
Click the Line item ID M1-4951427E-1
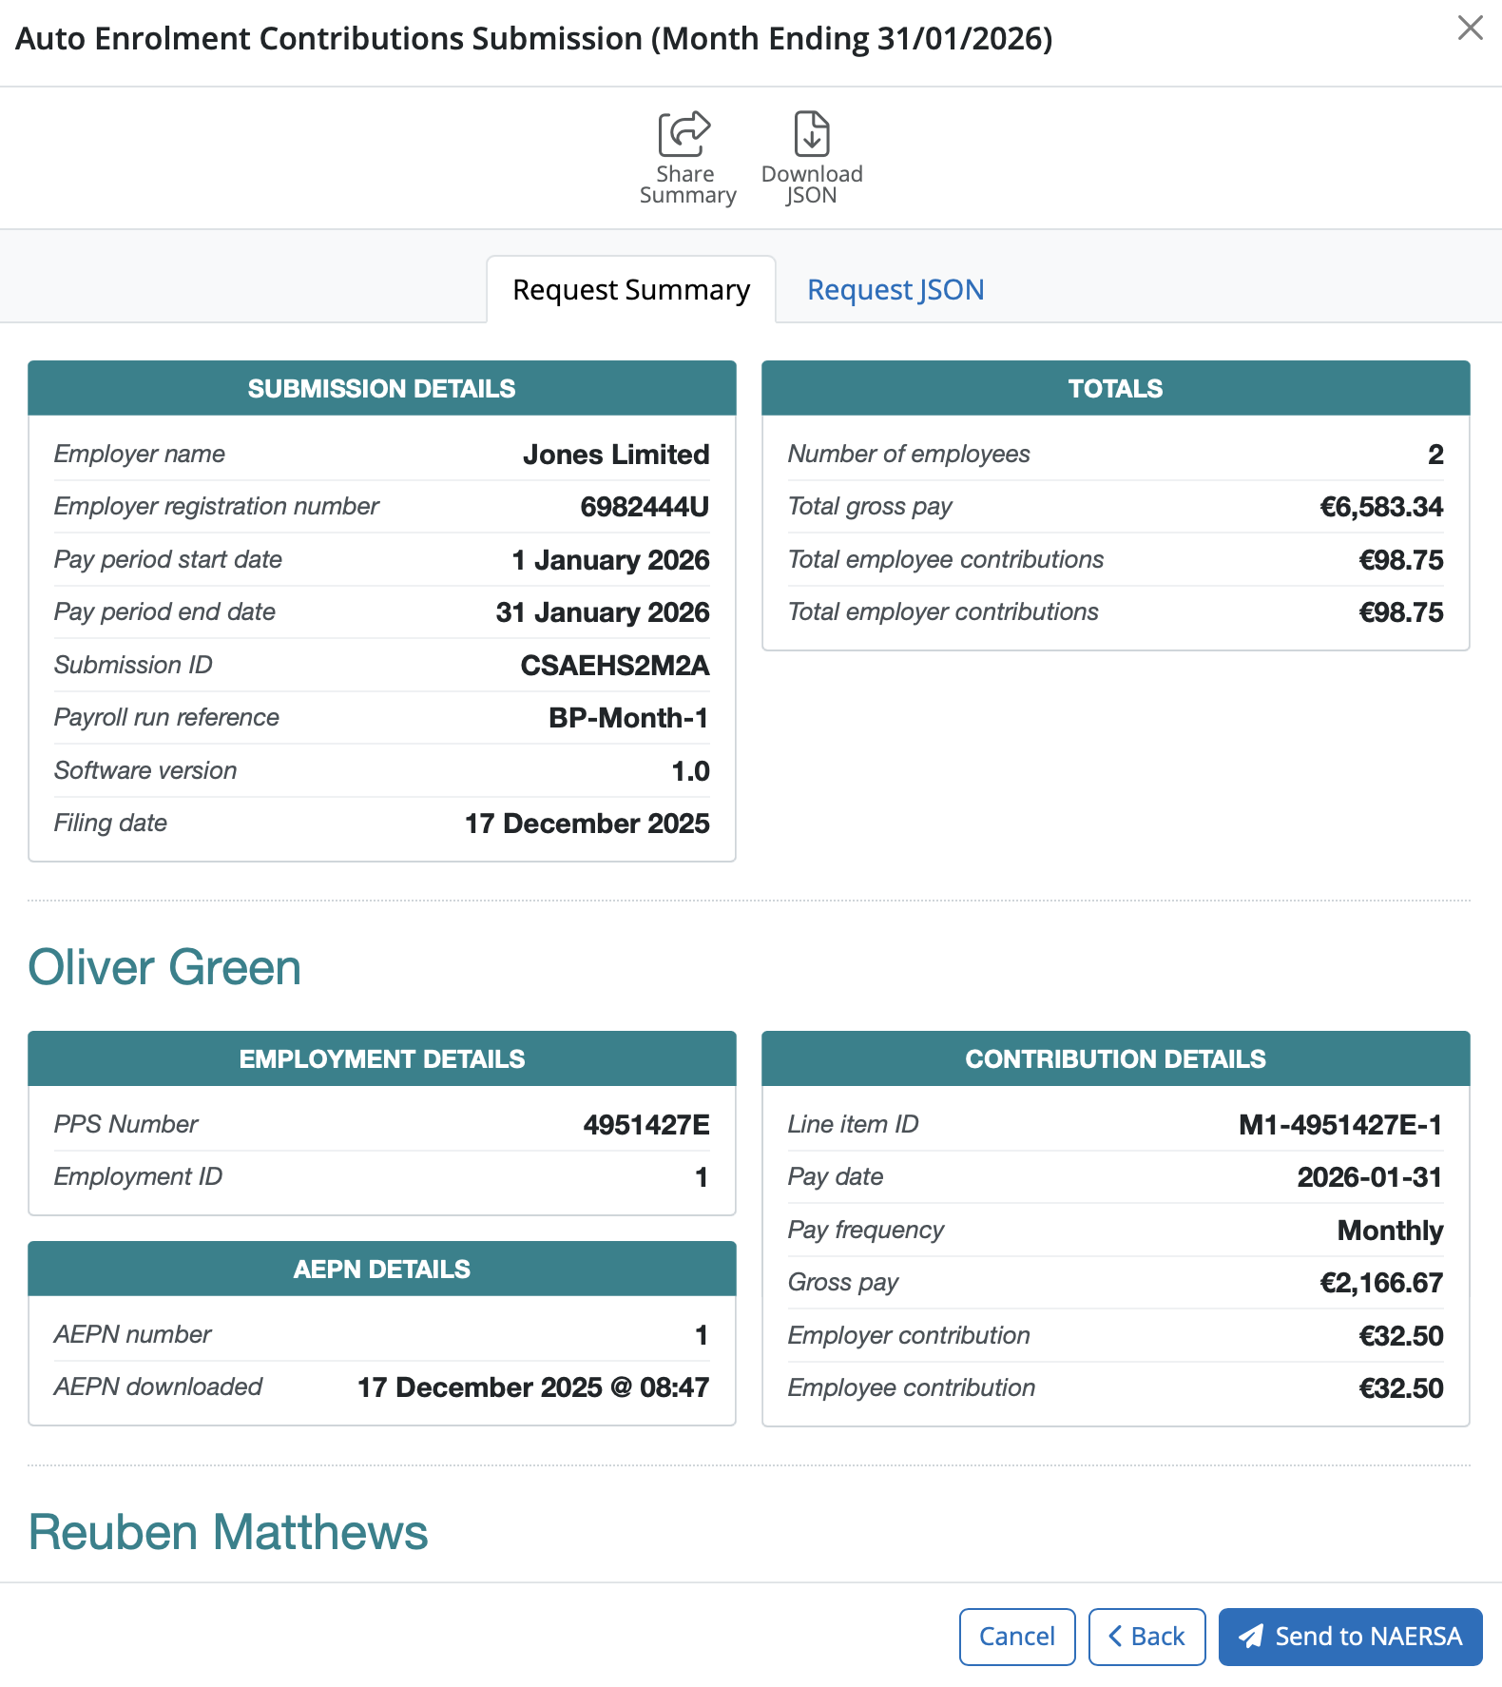(x=1339, y=1125)
